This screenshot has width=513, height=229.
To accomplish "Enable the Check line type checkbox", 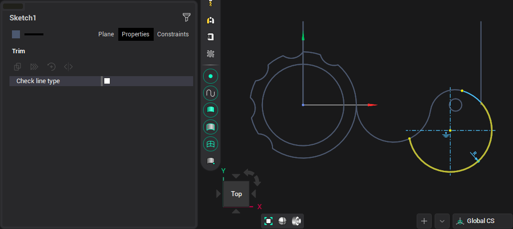I will coord(107,81).
